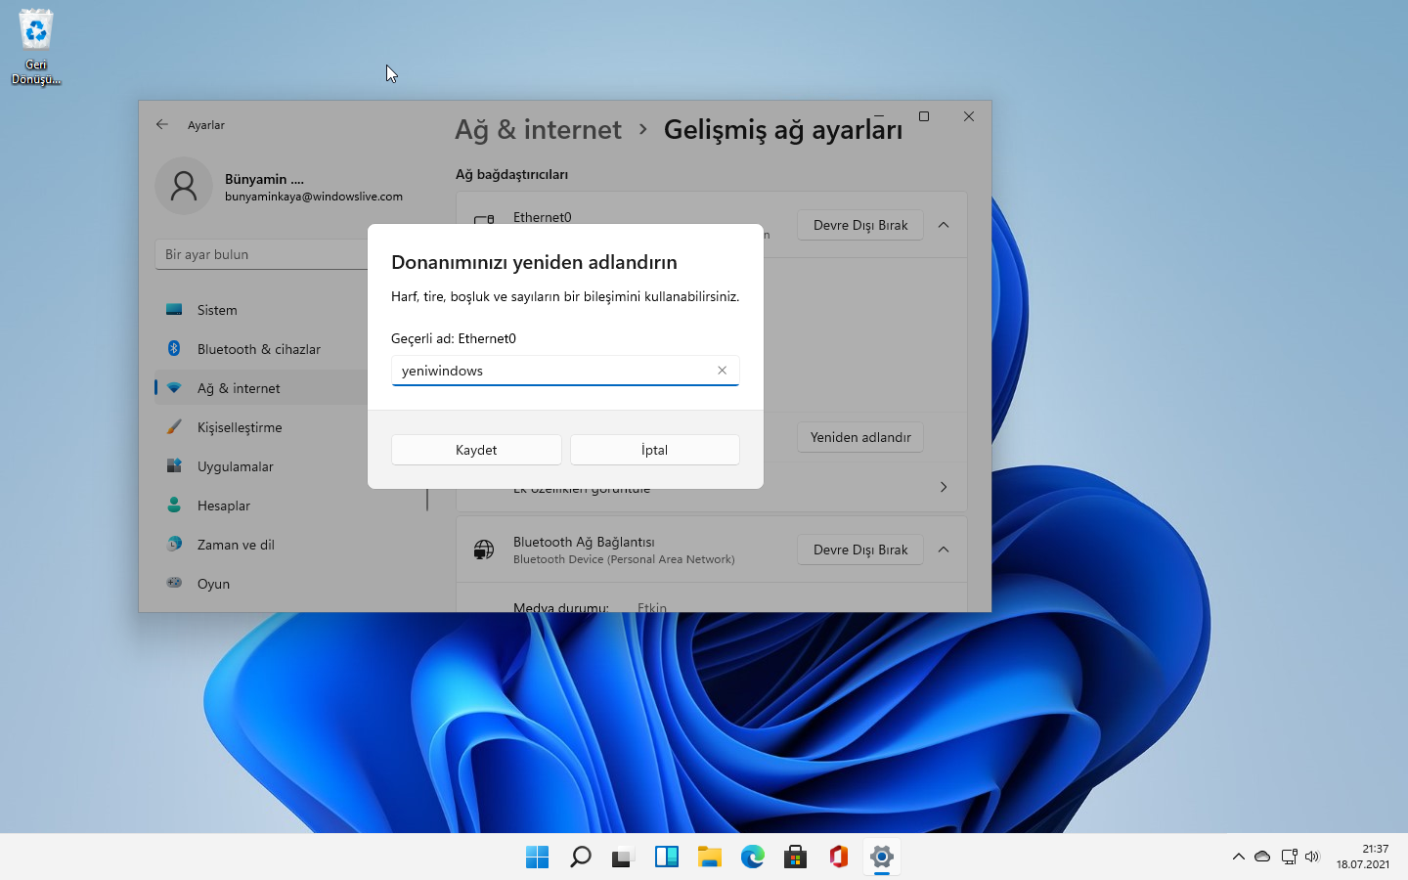
Task: Open File Explorer from taskbar
Action: (710, 858)
